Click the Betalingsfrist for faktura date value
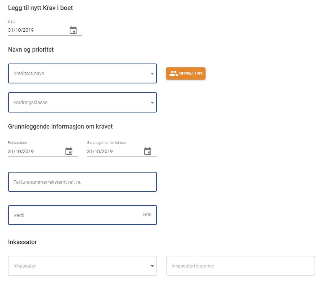 [x=100, y=151]
